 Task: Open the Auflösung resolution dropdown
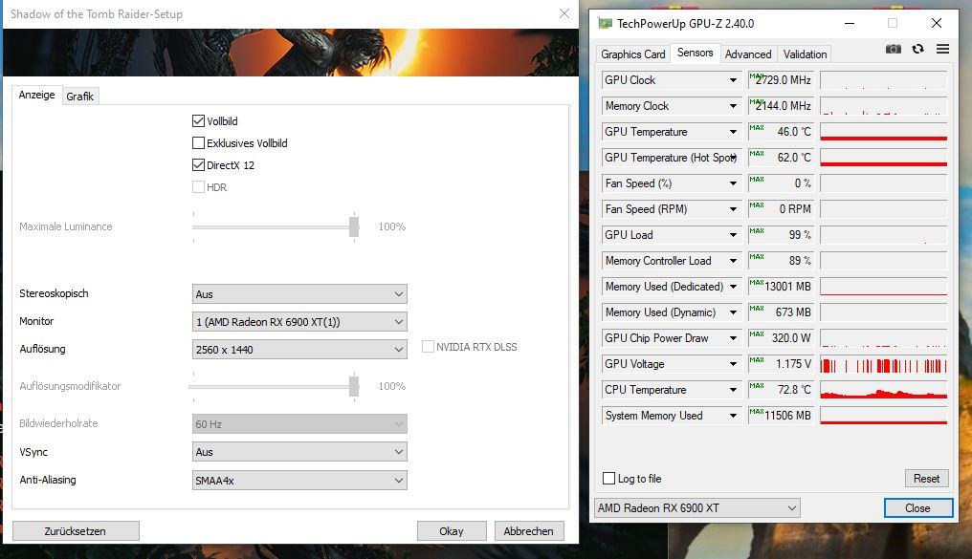coord(299,350)
